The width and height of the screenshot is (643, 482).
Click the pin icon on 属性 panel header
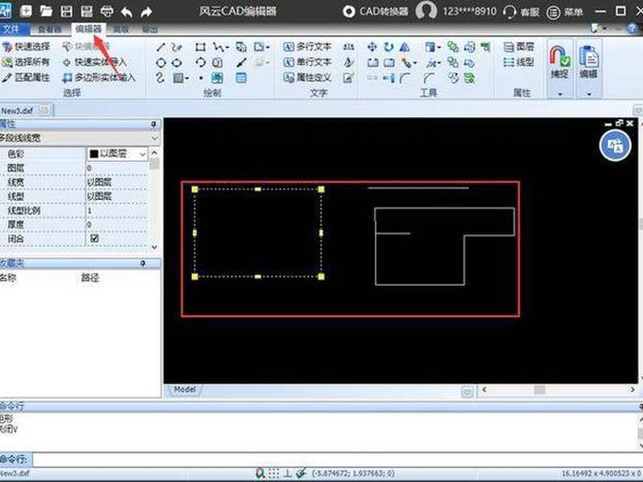point(154,124)
